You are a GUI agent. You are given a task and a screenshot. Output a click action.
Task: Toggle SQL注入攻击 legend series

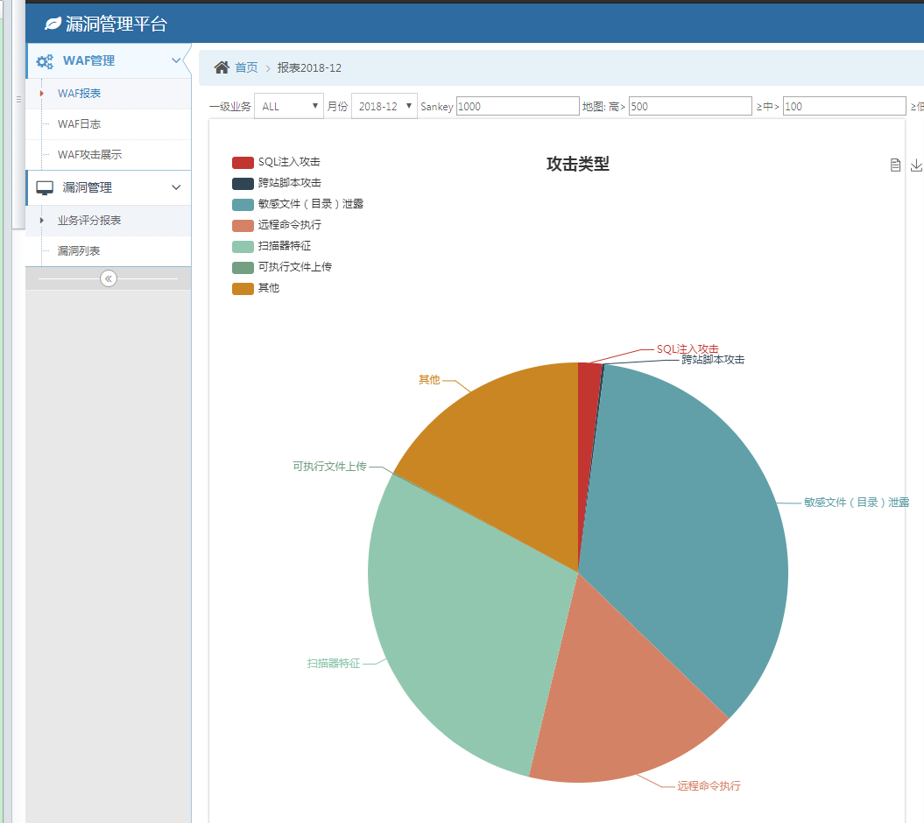tap(276, 162)
